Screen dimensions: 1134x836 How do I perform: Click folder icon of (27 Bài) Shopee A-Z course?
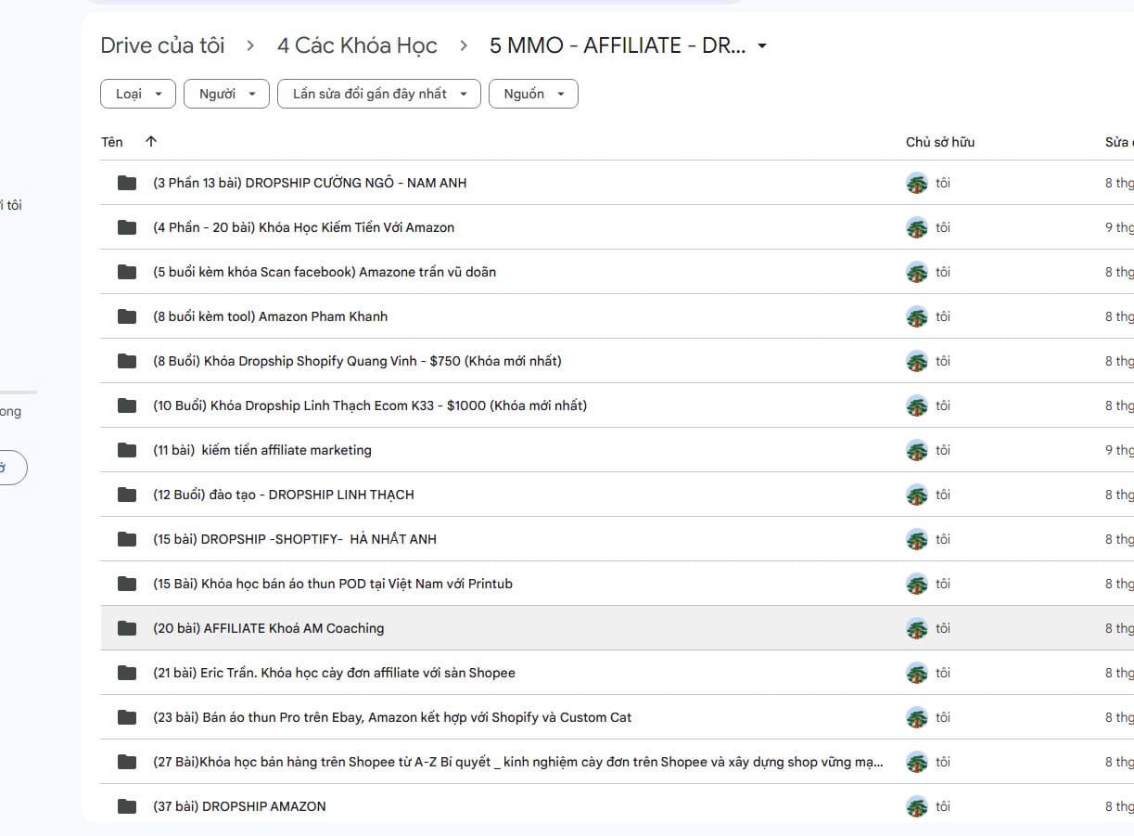(127, 762)
